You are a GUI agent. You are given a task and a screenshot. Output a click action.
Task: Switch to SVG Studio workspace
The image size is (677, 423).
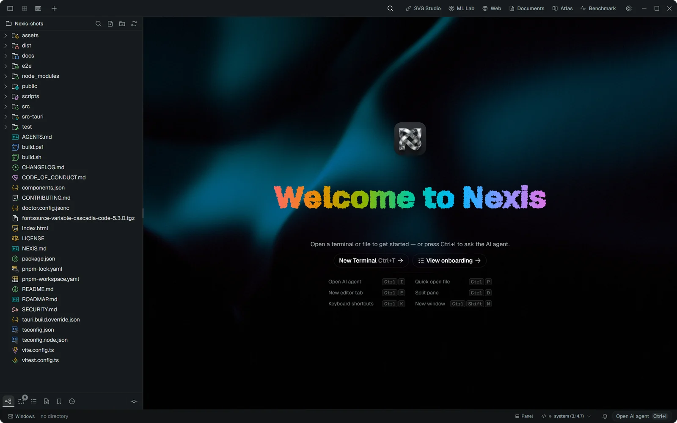point(423,8)
